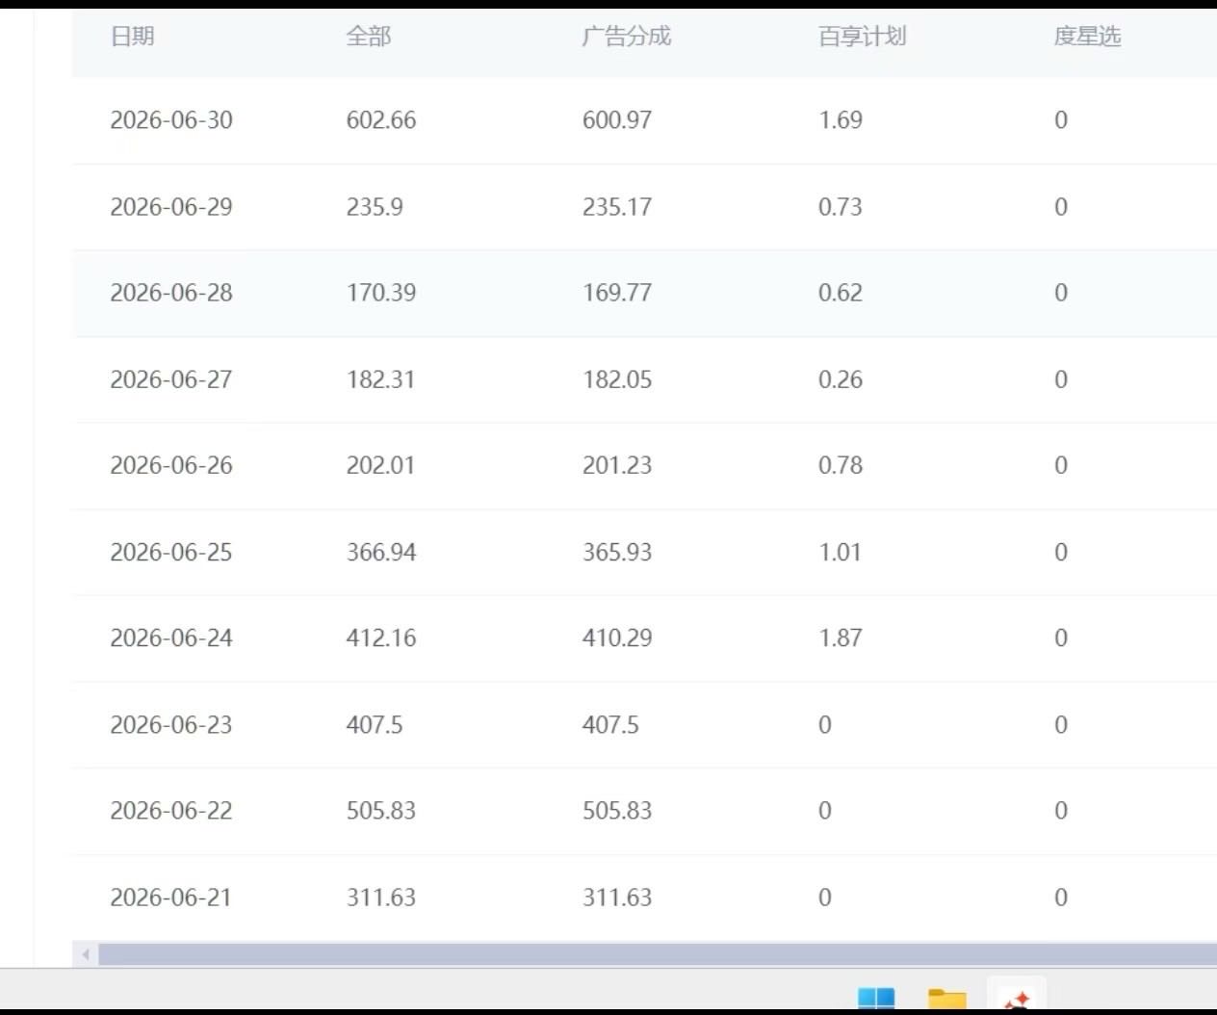
Task: Click 百享计划 value 0.78
Action: (841, 465)
